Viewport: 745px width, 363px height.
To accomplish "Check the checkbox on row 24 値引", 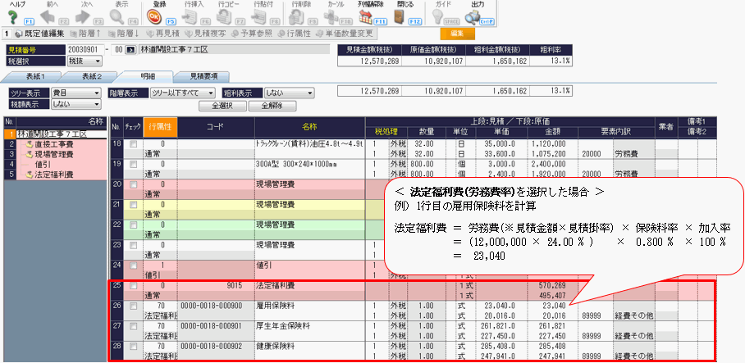I will click(x=134, y=265).
